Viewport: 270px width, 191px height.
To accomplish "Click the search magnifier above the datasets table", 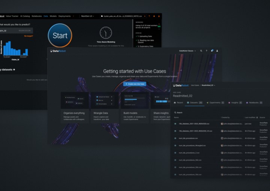I will (x=175, y=113).
